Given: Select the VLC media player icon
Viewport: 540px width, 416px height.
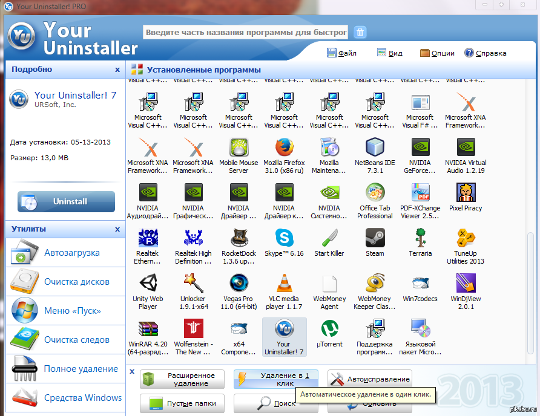Looking at the screenshot, I should [284, 284].
